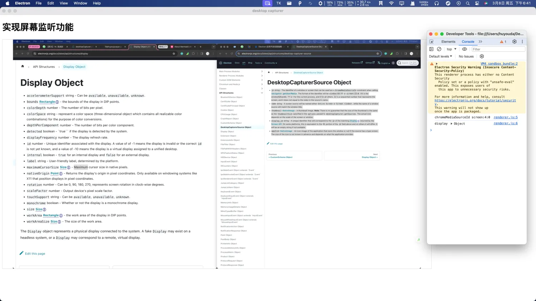This screenshot has height=301, width=536.
Task: Open the Default levels dropdown
Action: (x=441, y=56)
